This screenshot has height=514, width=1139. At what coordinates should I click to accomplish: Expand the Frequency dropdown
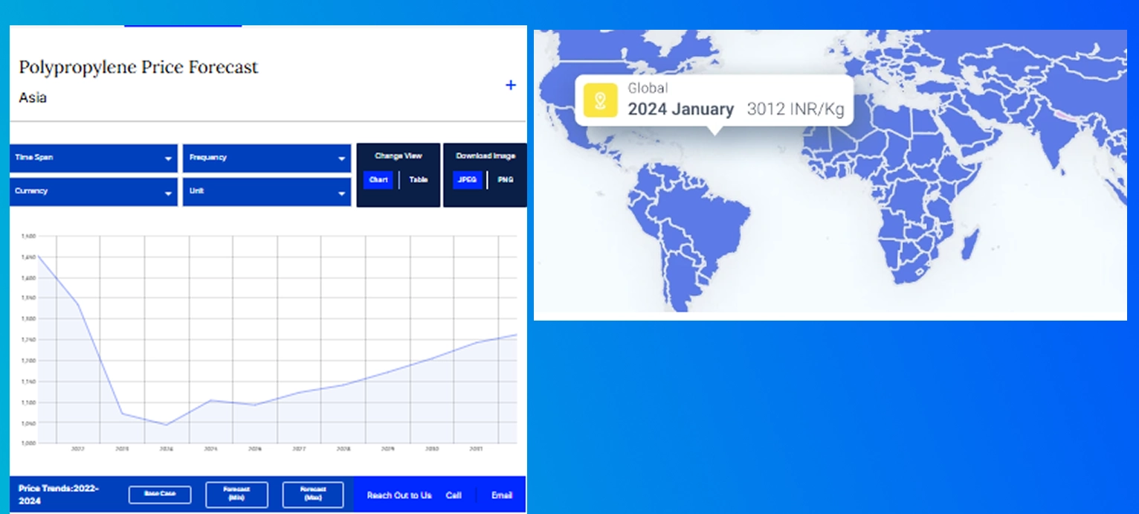point(267,158)
